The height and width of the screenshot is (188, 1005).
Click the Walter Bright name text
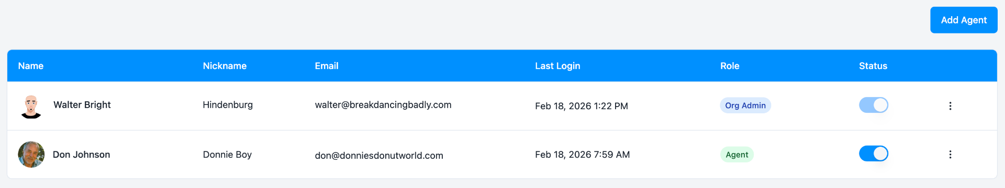point(82,105)
